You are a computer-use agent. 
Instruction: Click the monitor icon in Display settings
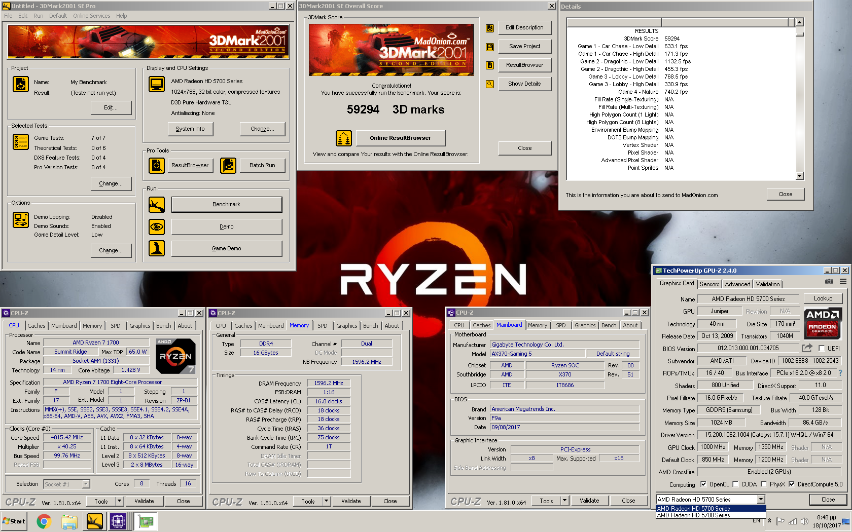pyautogui.click(x=157, y=84)
